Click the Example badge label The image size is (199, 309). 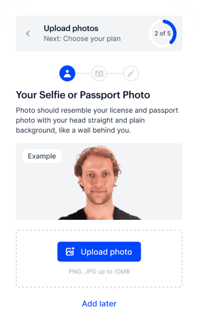(42, 156)
